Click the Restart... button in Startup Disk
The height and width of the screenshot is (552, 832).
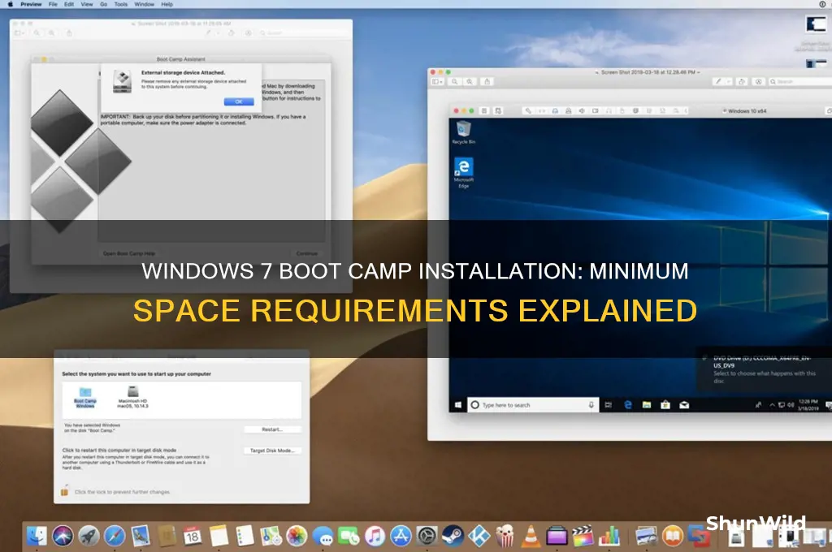pyautogui.click(x=272, y=429)
